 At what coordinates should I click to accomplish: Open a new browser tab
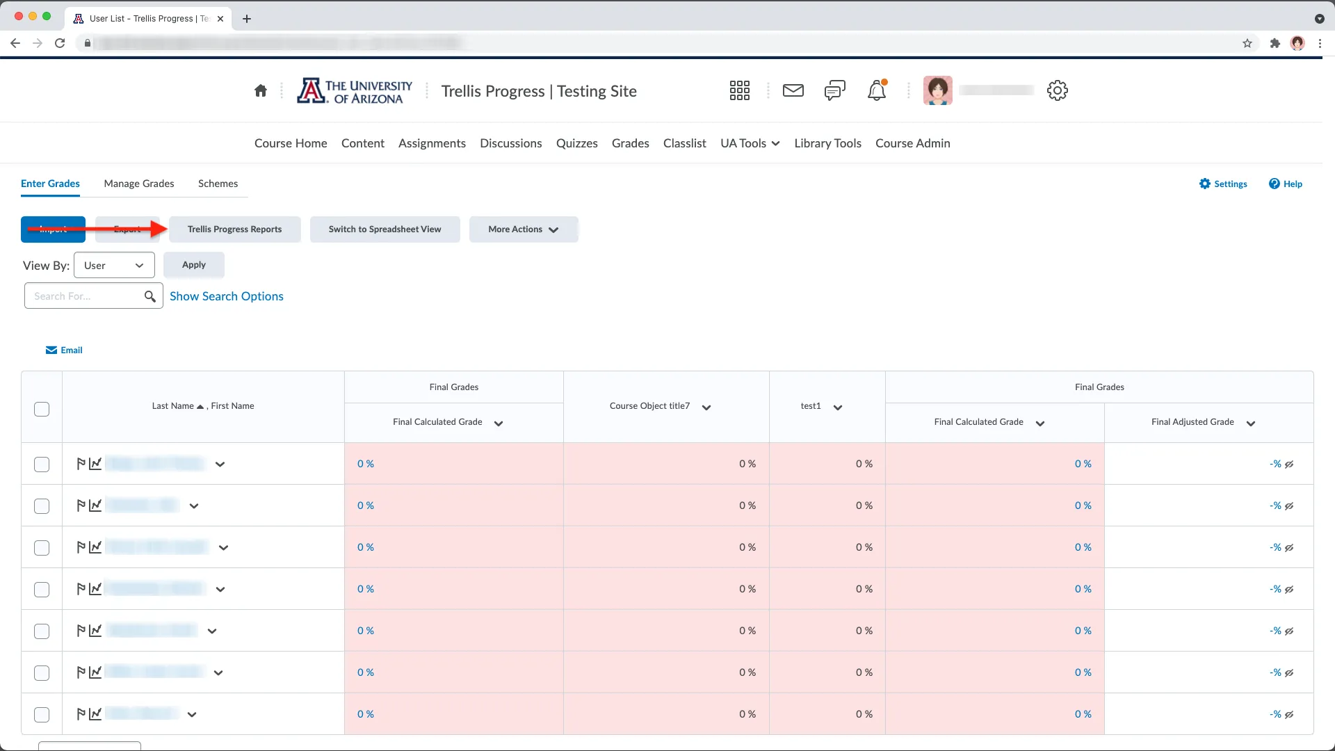point(247,19)
